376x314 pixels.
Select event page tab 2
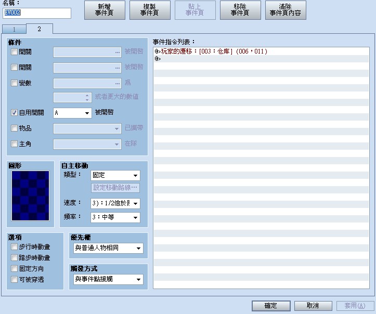tap(40, 29)
